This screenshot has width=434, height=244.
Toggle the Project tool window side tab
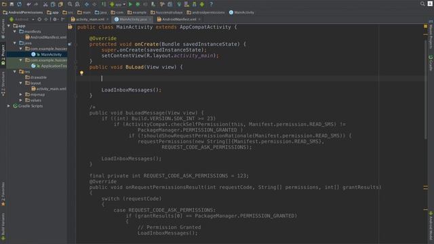[3, 55]
